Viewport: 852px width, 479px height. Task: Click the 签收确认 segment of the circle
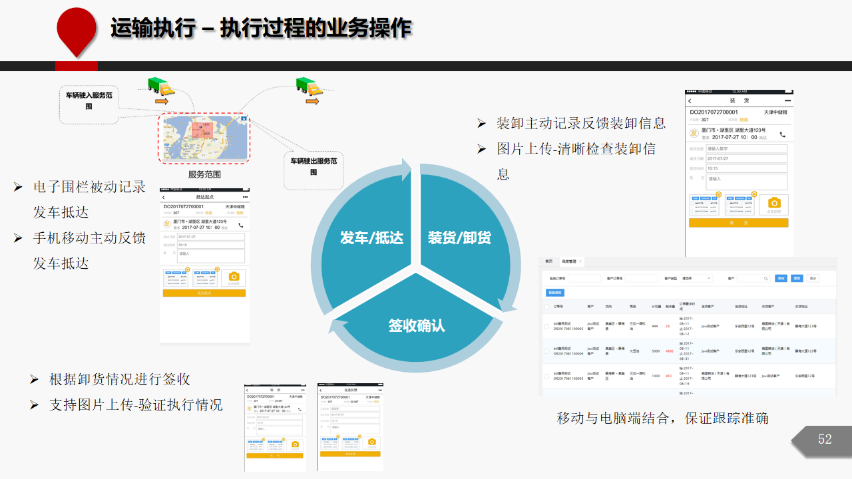[x=417, y=326]
